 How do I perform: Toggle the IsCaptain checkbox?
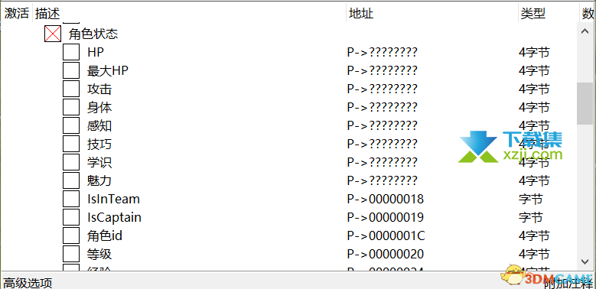point(71,217)
